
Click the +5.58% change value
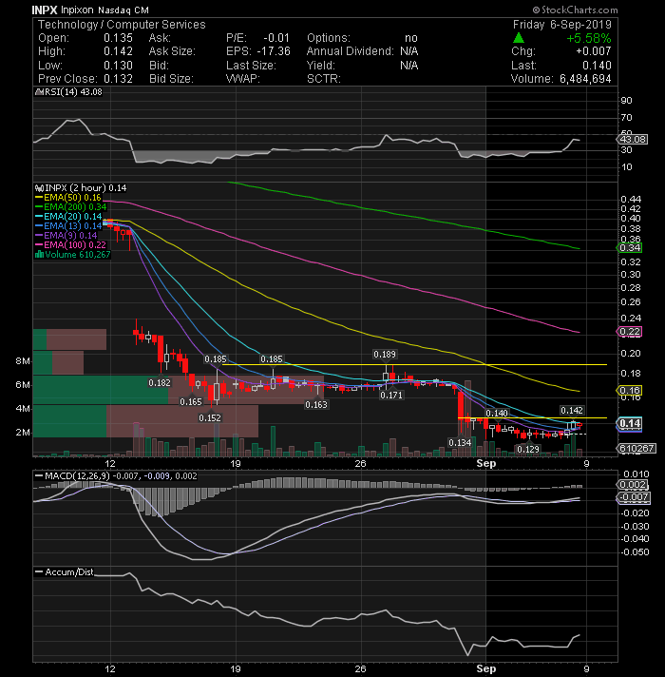(x=589, y=38)
